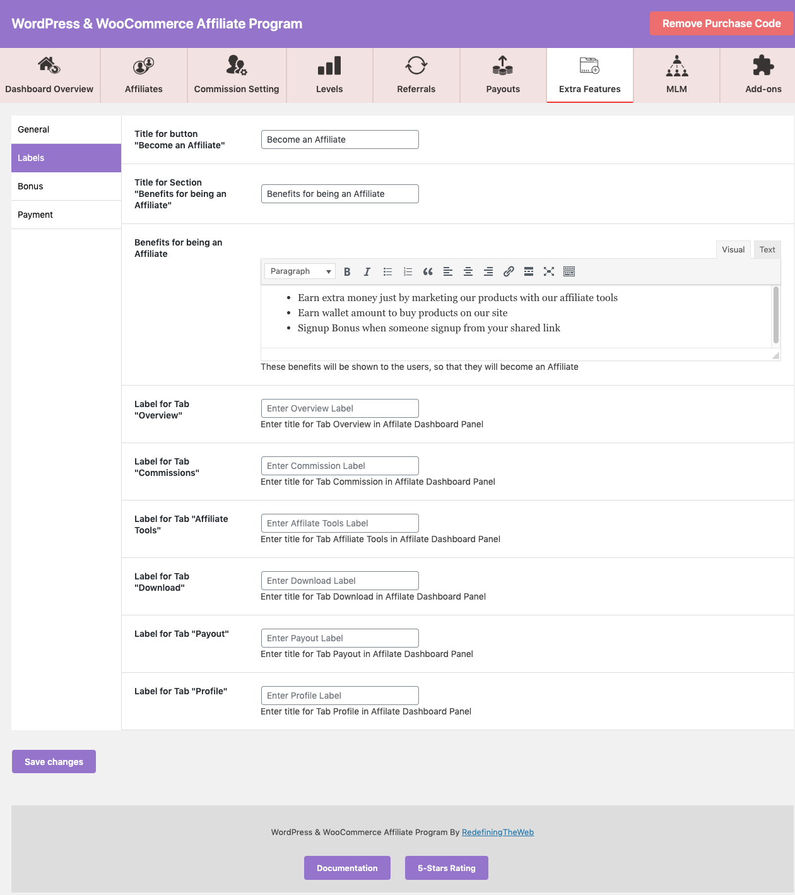795x895 pixels.
Task: Click the Referrals refresh-arrows icon
Action: 416,65
